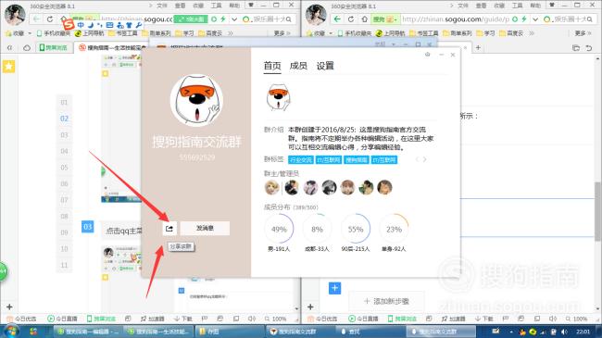Open 百度云 bookmark folder in left browser

210,33
